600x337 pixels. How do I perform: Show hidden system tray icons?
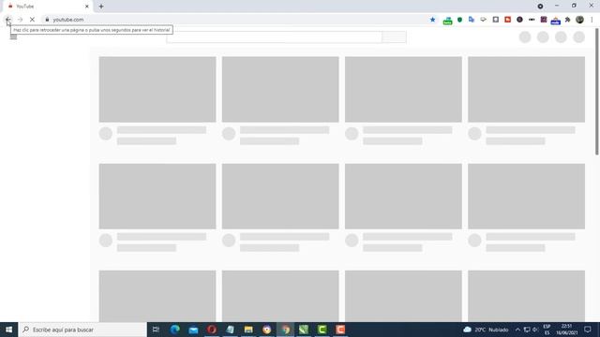[517, 330]
